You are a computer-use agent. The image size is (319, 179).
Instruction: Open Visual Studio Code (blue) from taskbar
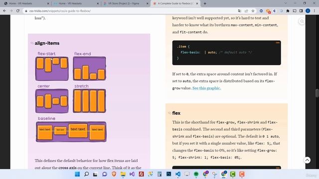pos(178,174)
